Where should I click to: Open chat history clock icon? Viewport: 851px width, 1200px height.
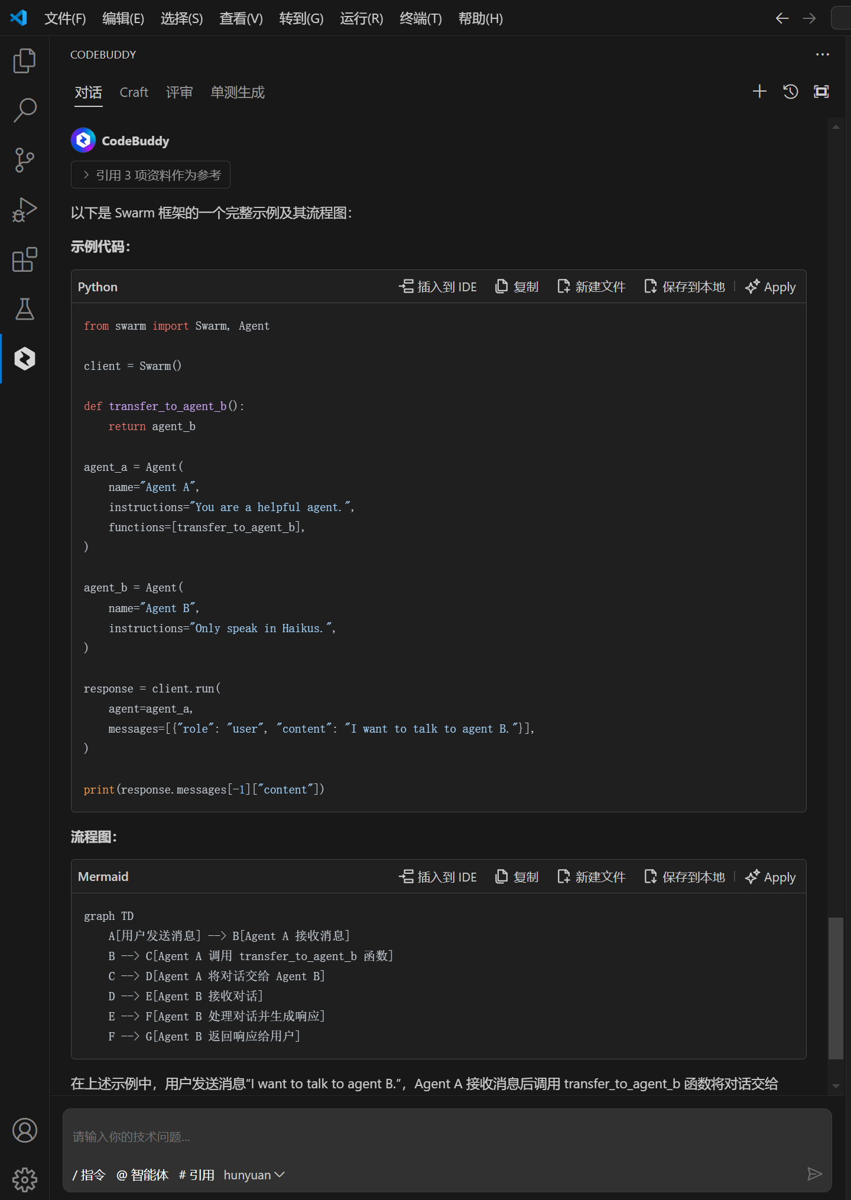(x=791, y=92)
